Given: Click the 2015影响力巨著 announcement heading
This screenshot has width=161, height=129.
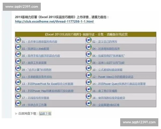Looking at the screenshot, I should click(61, 17).
